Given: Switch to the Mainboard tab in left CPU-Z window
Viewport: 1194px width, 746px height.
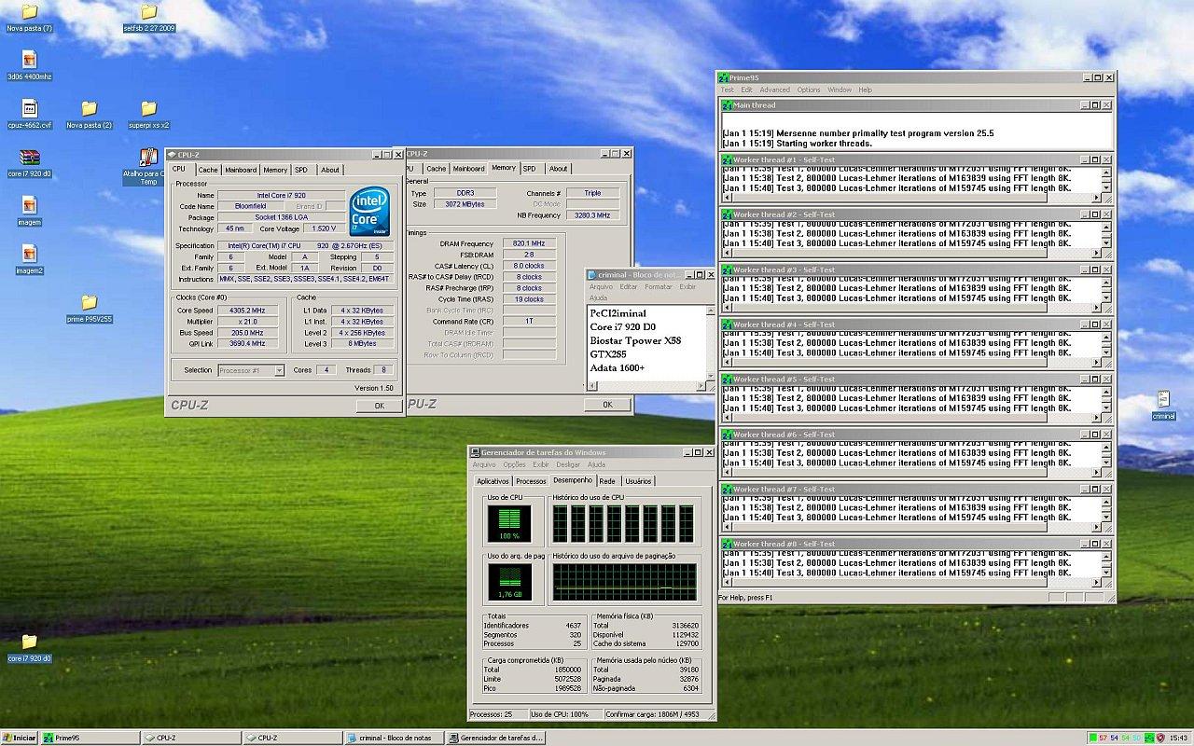Looking at the screenshot, I should [241, 170].
